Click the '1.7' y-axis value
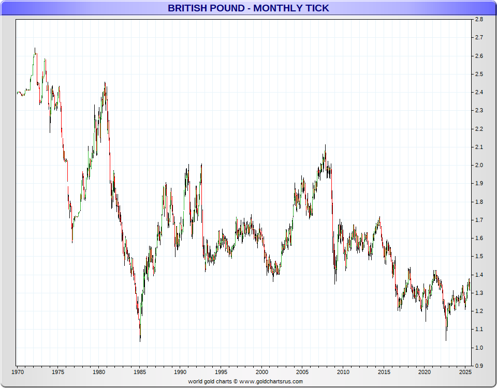The image size is (497, 388). pos(479,220)
